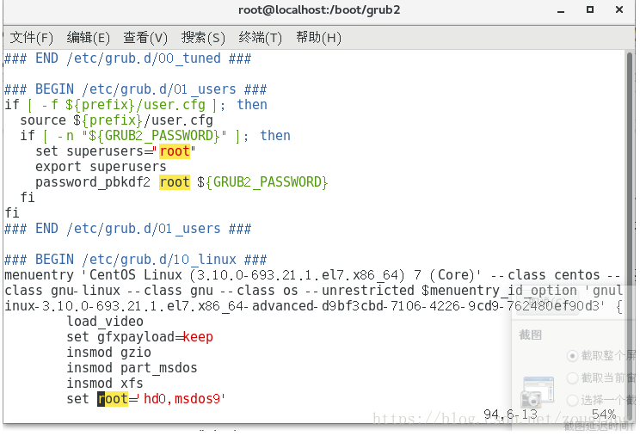Click '--unrestricted' in the menuentry line
Image resolution: width=640 pixels, height=436 pixels.
pos(368,291)
